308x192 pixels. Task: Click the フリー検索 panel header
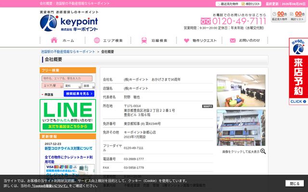tap(68, 71)
